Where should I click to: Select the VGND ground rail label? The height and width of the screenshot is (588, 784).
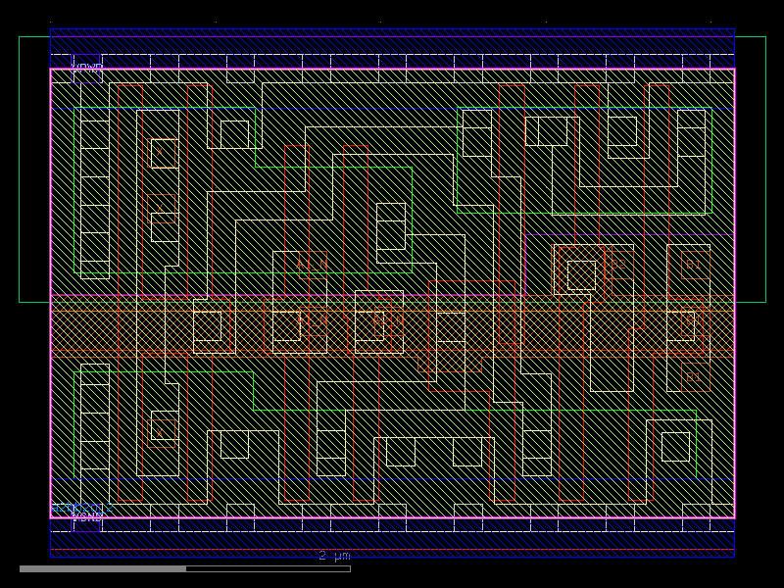[88, 514]
